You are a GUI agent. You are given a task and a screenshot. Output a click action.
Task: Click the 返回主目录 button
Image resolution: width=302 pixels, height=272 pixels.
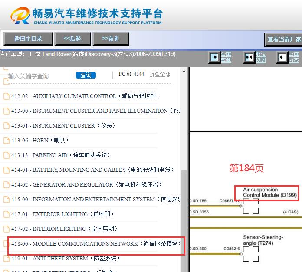click(28, 39)
